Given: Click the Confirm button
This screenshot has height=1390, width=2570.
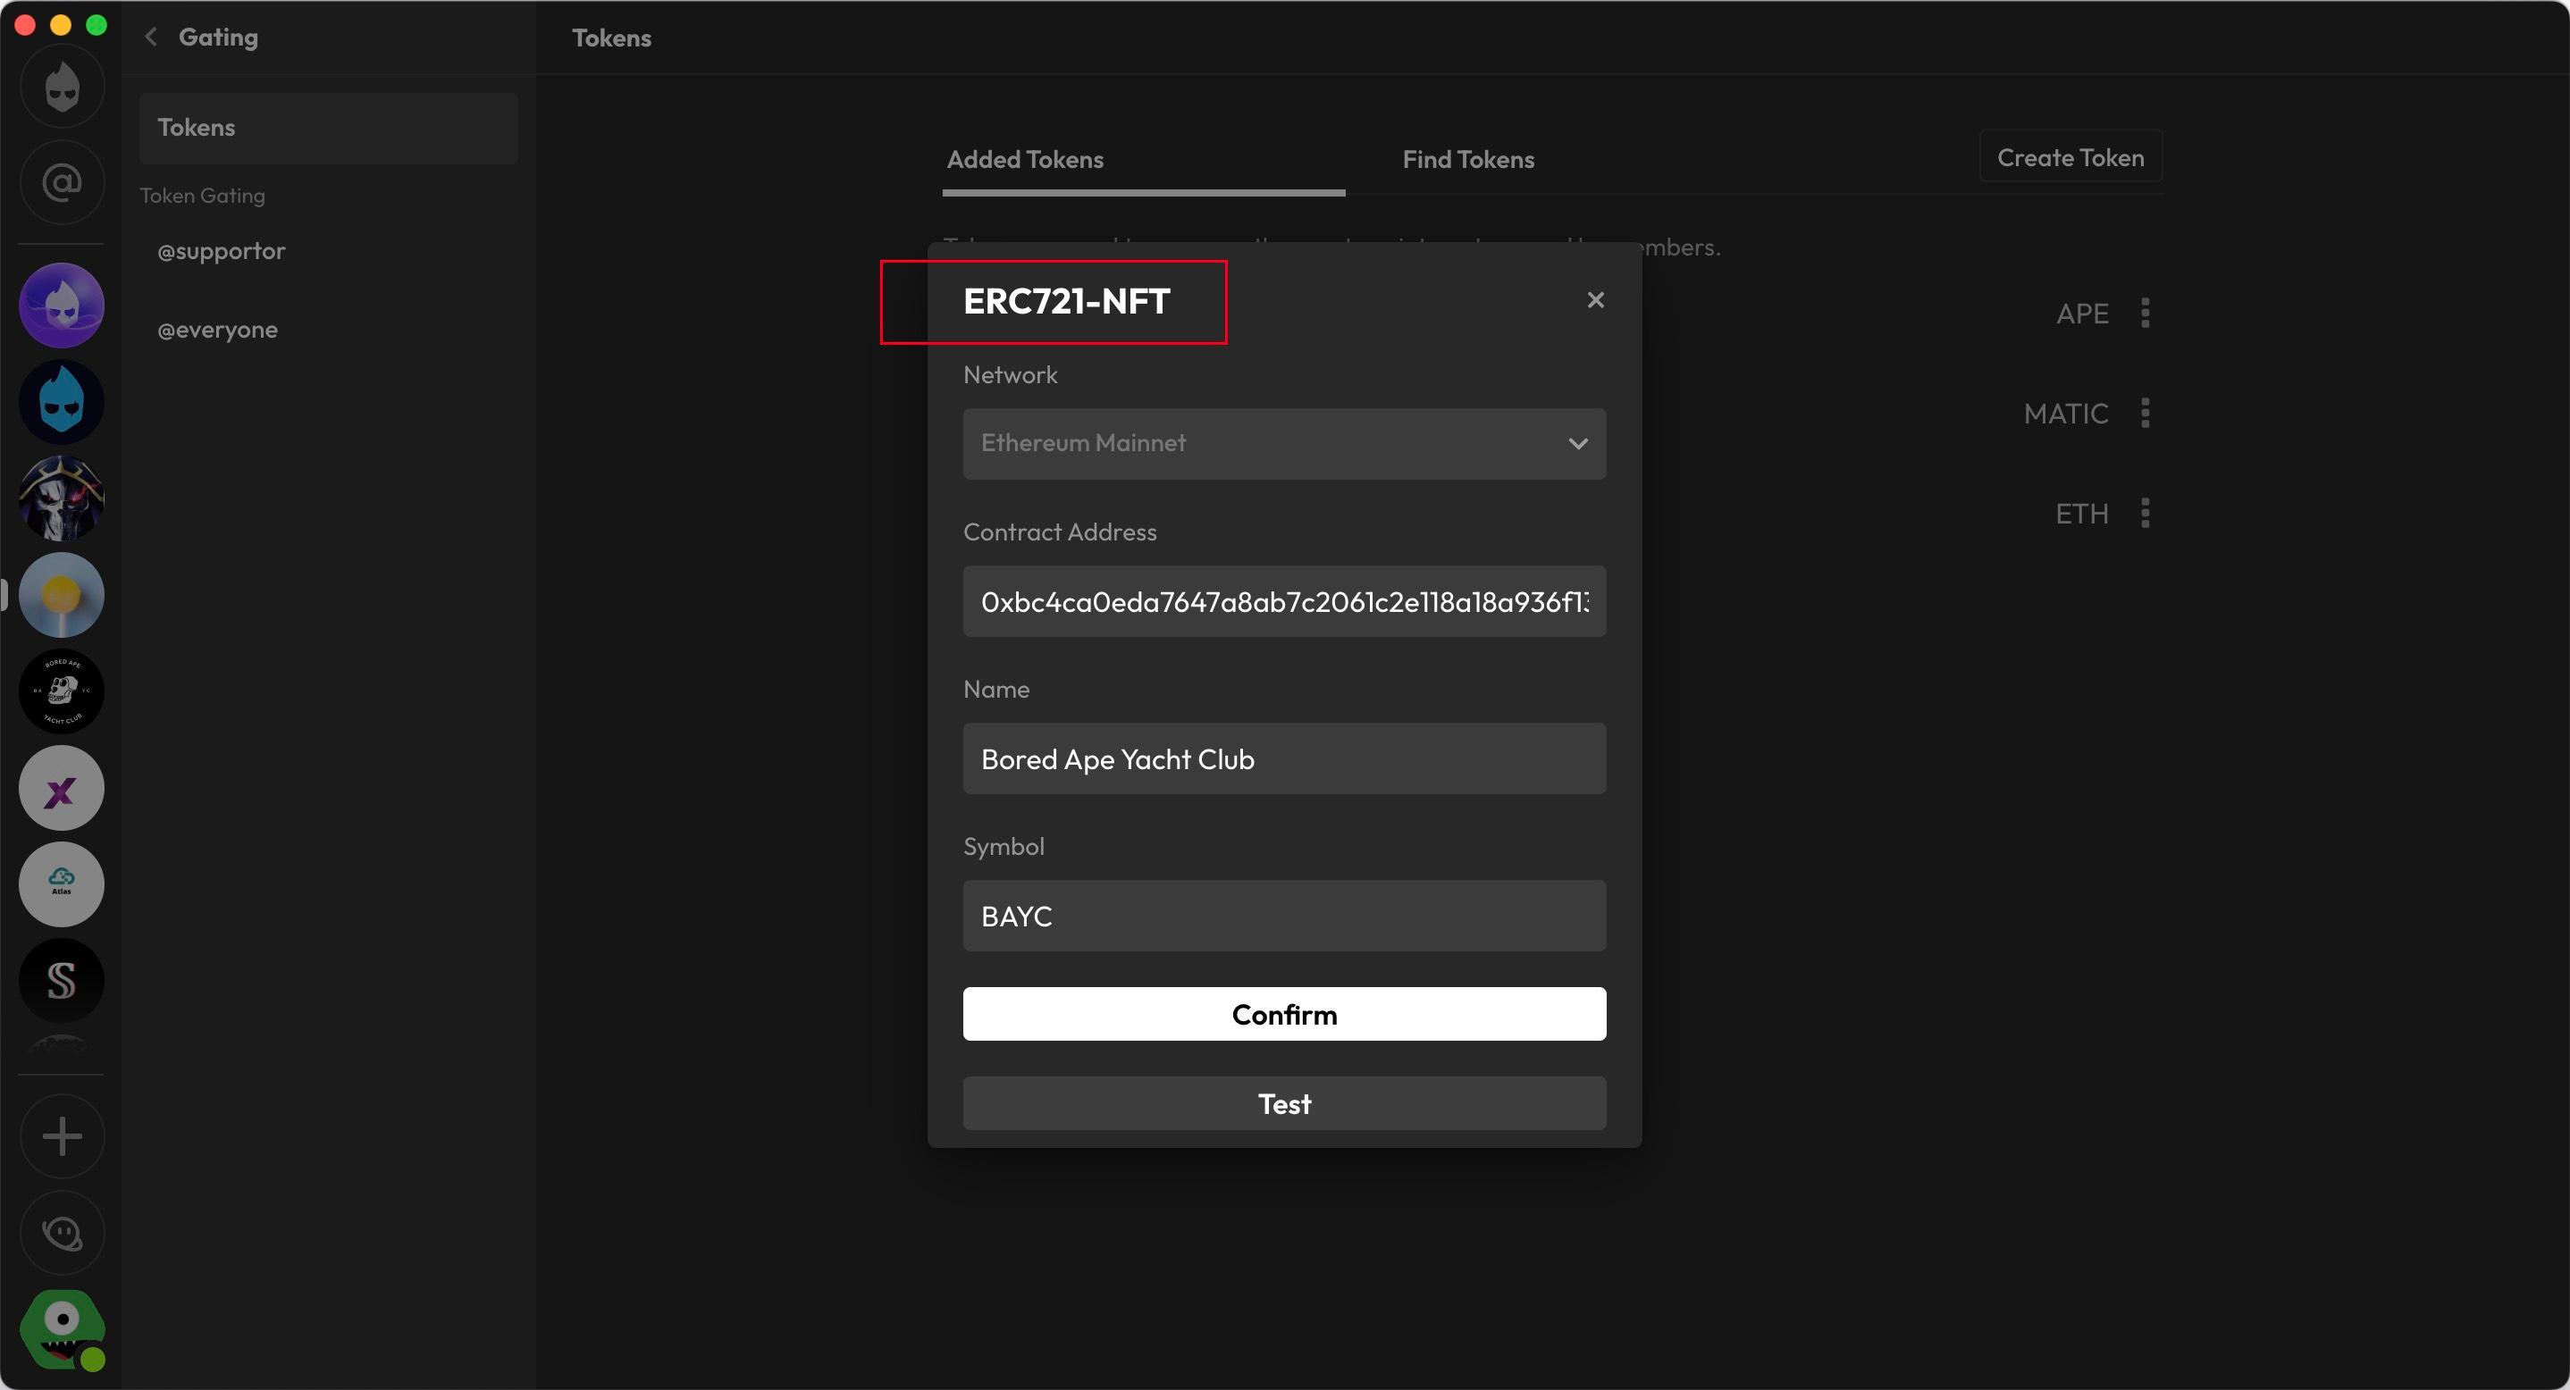Looking at the screenshot, I should pyautogui.click(x=1284, y=1014).
